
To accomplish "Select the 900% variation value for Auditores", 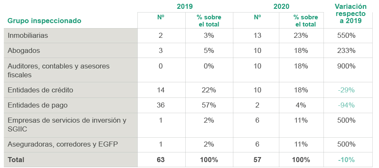I will coord(347,66).
